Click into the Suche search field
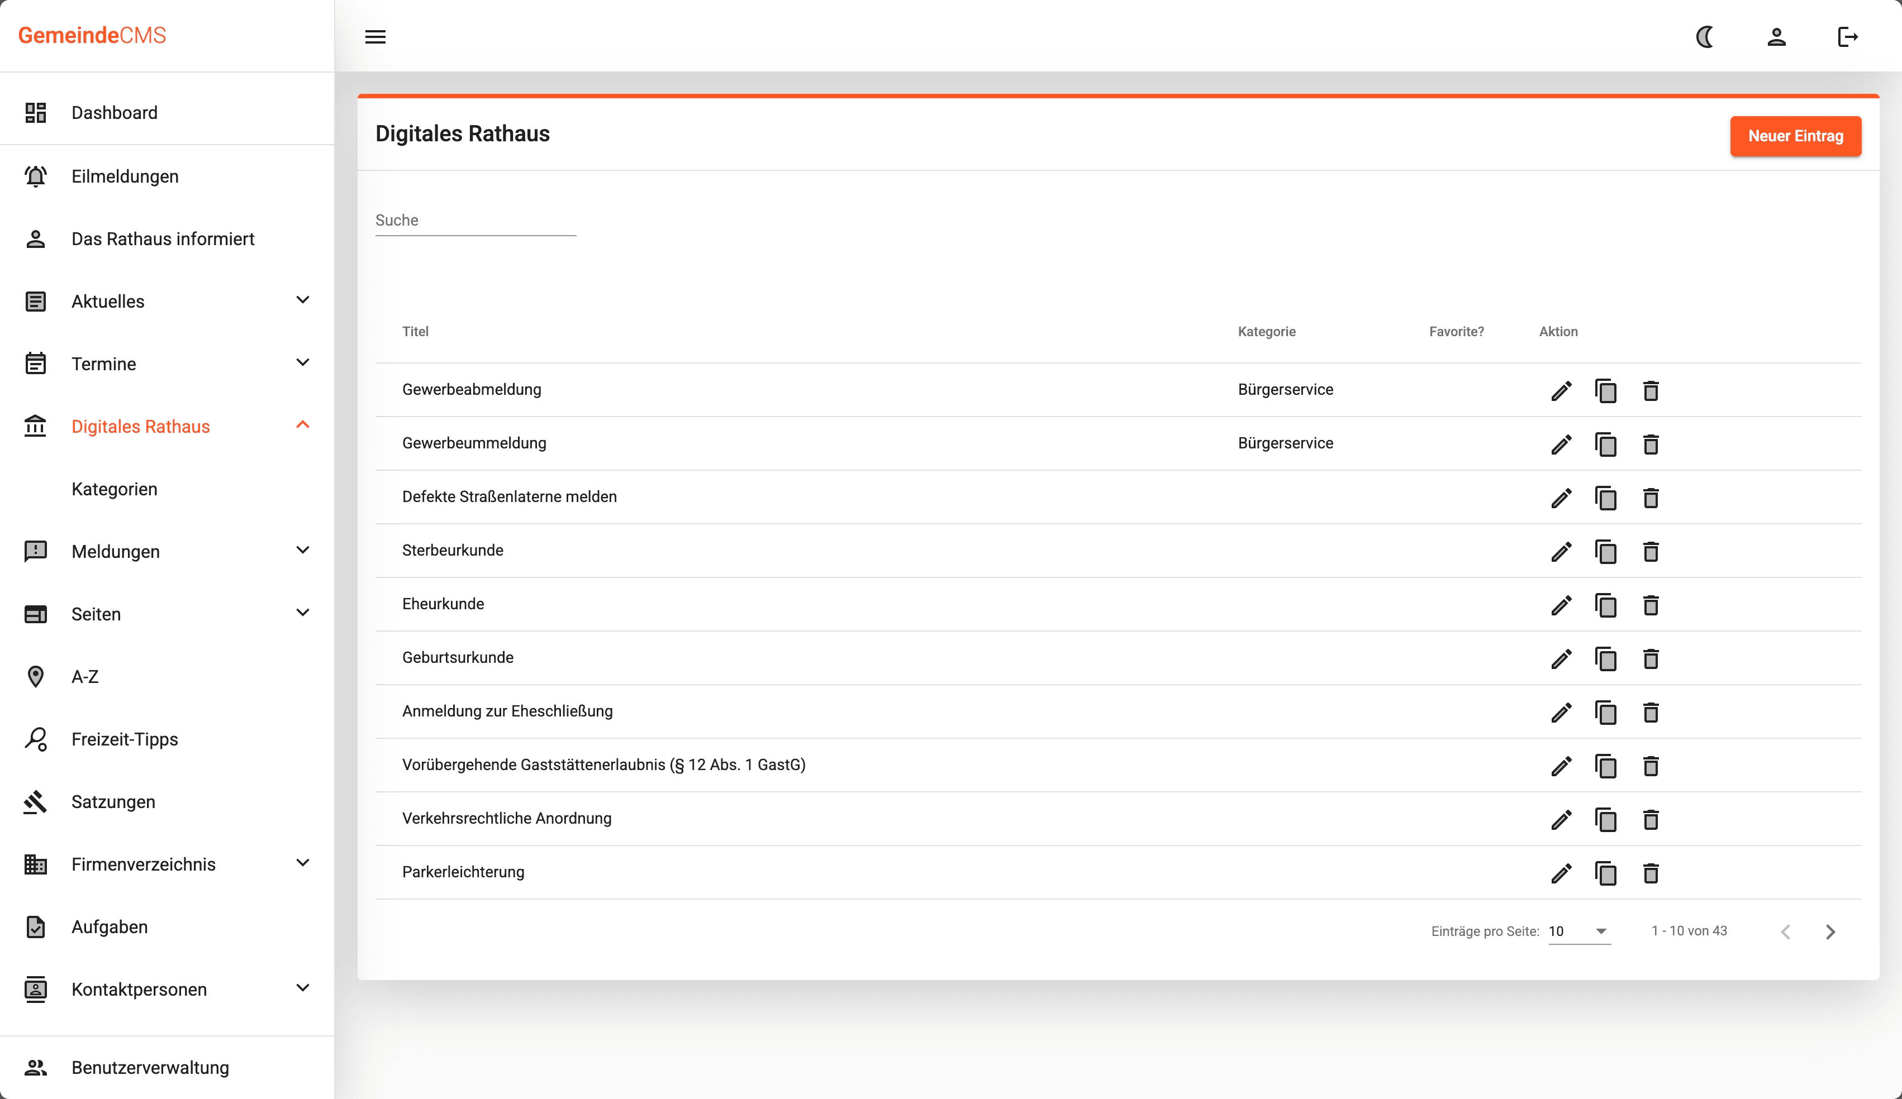Image resolution: width=1902 pixels, height=1099 pixels. (475, 220)
